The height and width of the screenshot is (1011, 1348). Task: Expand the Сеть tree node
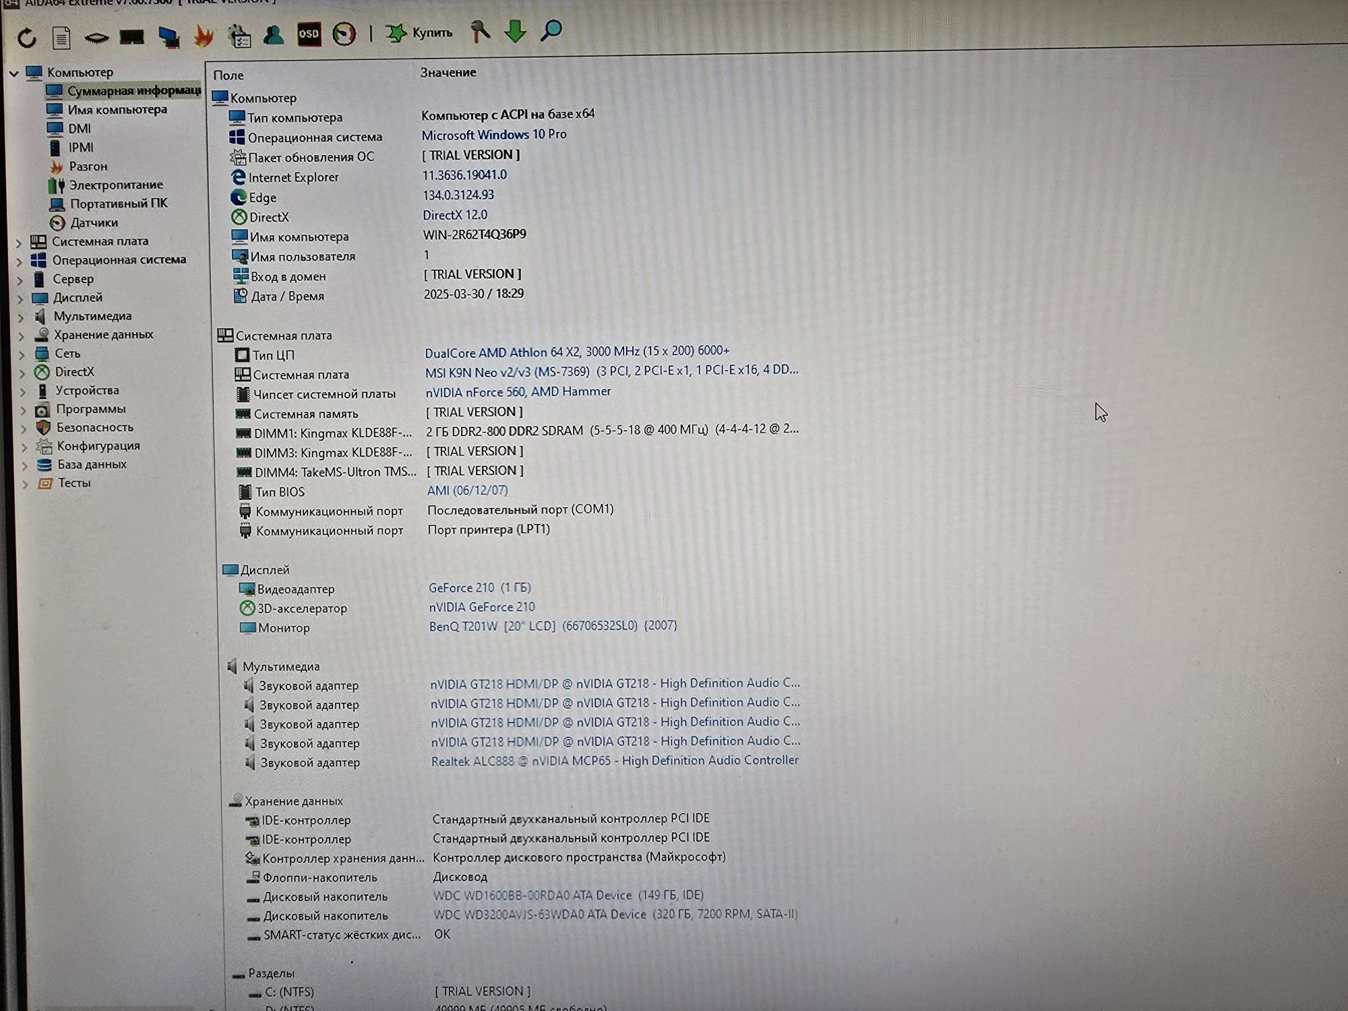coord(22,354)
